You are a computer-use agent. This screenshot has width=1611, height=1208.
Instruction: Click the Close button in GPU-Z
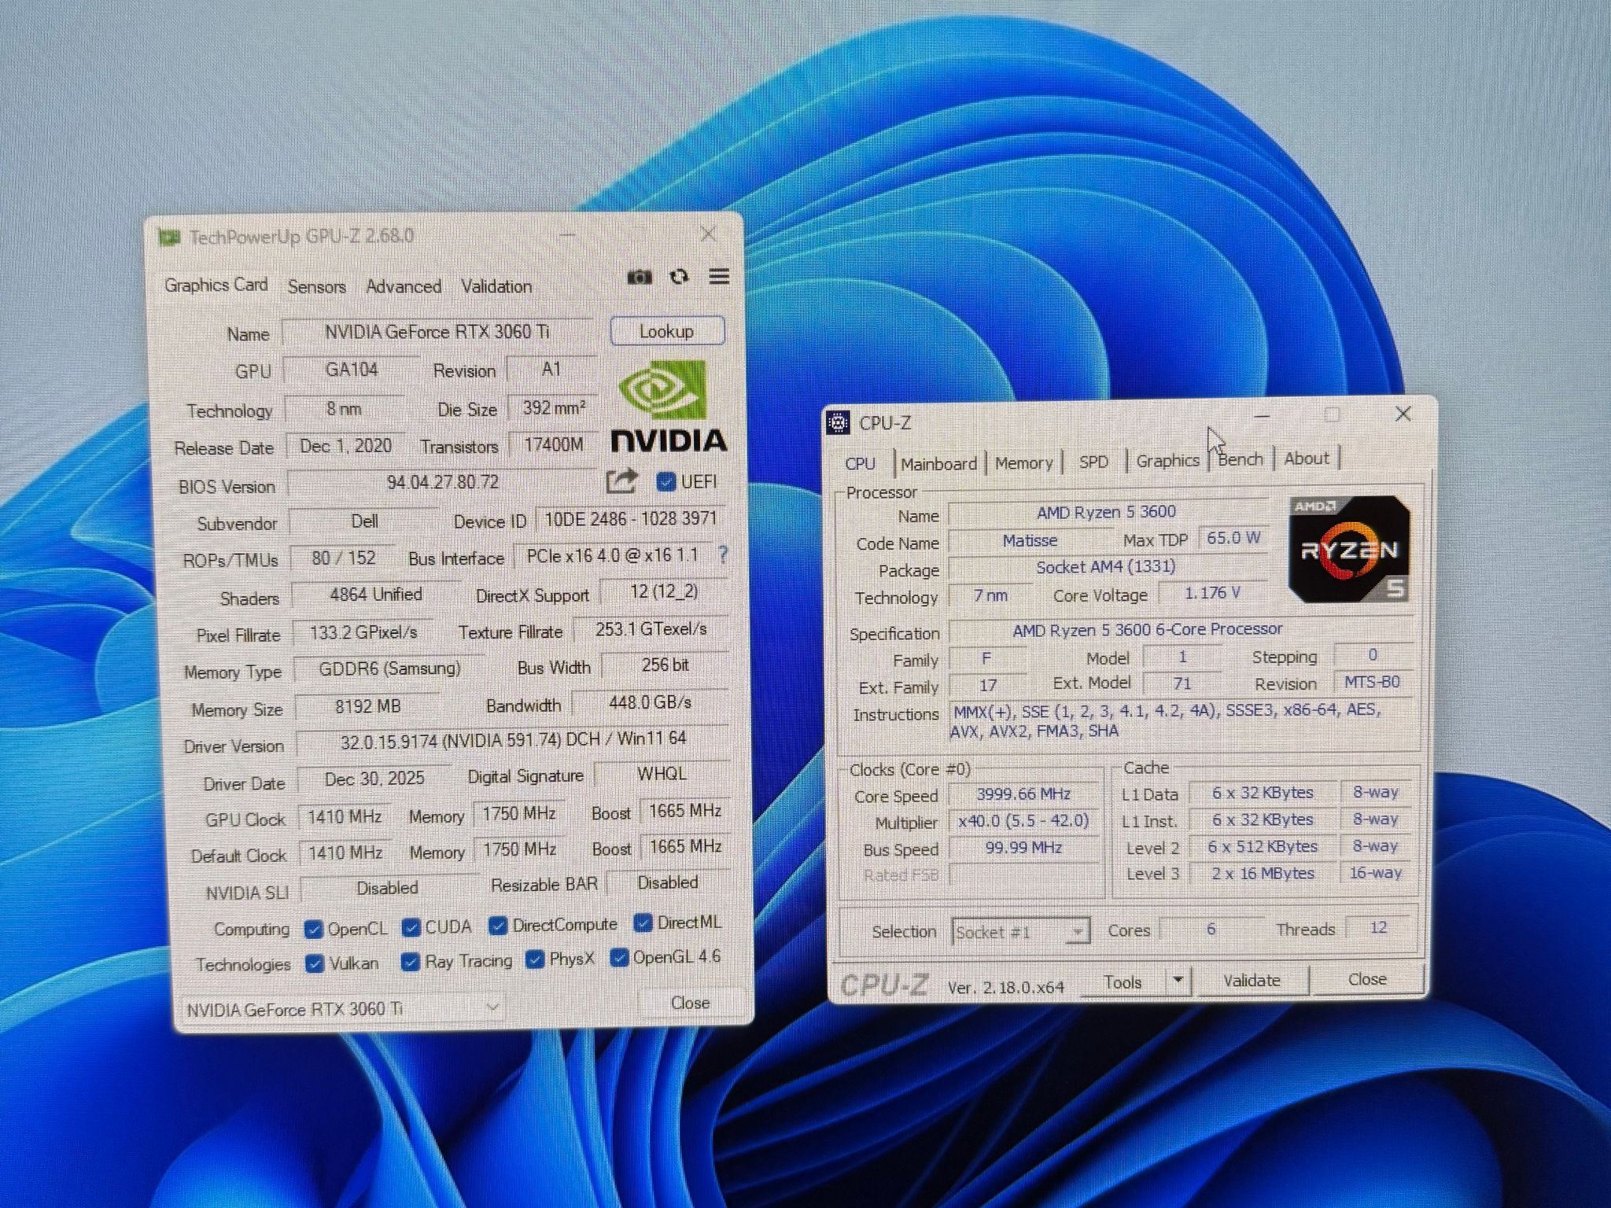coord(690,1003)
